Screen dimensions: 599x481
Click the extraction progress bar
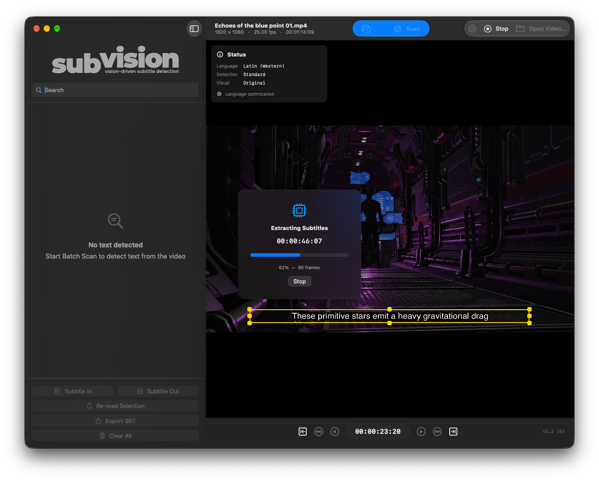pyautogui.click(x=299, y=255)
